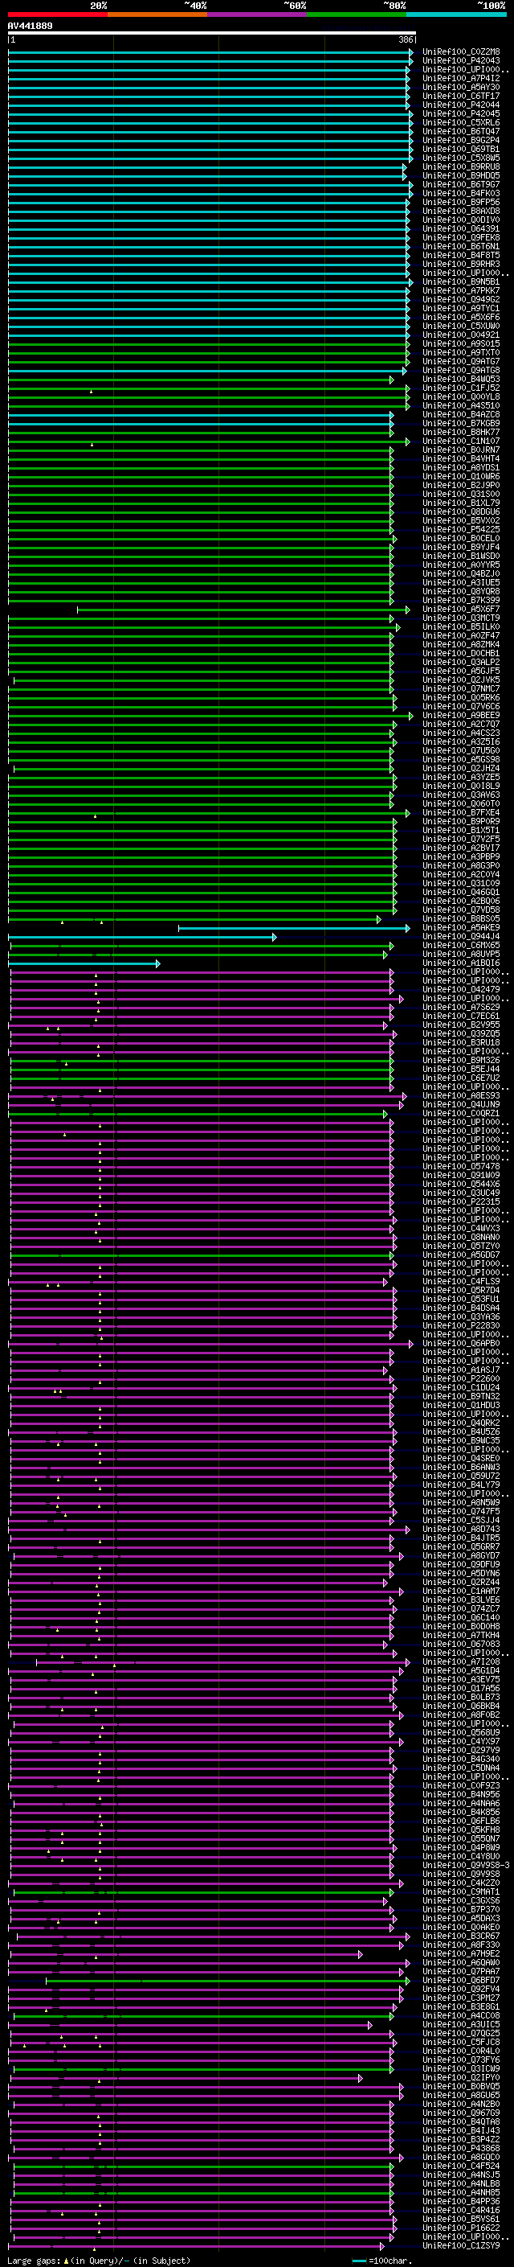Select hit label UniRef100_B7KGB9
The width and height of the screenshot is (514, 2267).
point(461,423)
